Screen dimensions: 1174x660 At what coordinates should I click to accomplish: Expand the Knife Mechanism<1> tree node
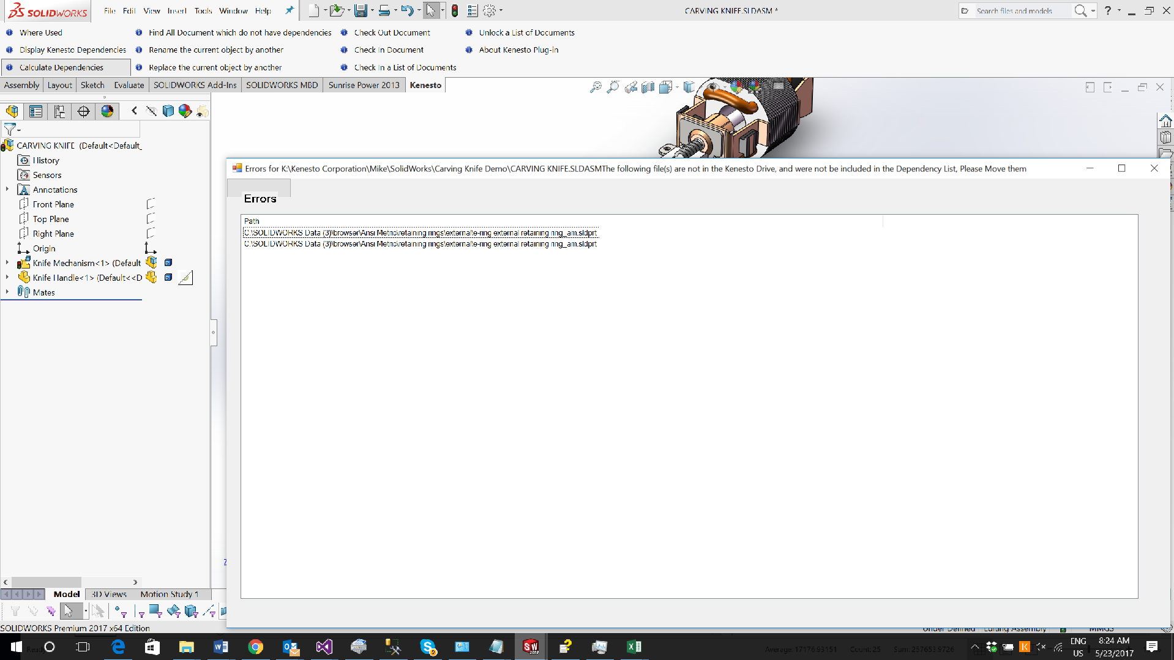point(7,262)
